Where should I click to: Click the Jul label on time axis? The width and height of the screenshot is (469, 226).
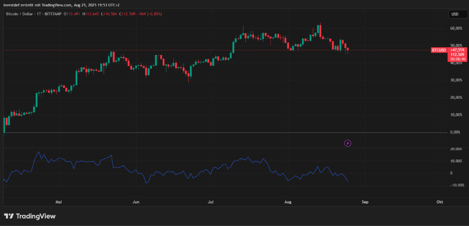(211, 201)
